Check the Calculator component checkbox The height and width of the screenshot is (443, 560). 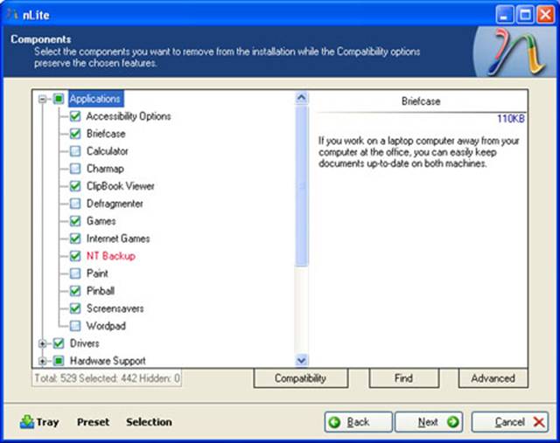[75, 151]
